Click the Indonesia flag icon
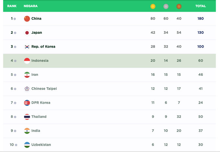The image size is (220, 152). [27, 61]
